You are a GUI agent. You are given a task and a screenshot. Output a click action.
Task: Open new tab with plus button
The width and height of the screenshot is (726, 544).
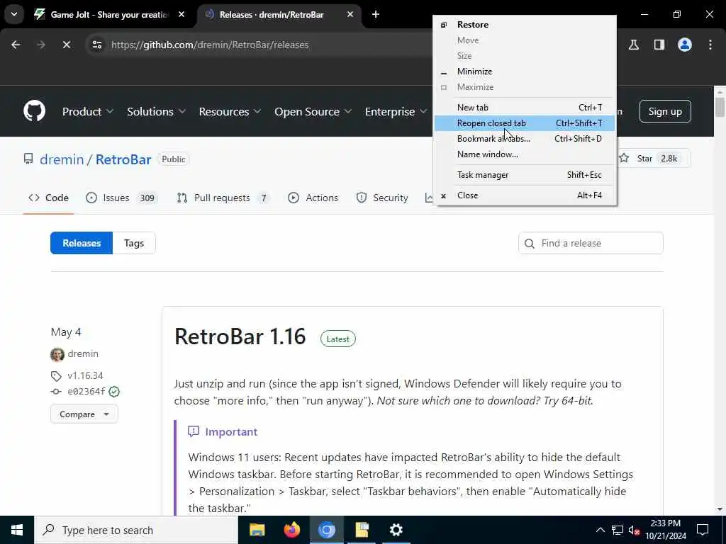(x=376, y=14)
